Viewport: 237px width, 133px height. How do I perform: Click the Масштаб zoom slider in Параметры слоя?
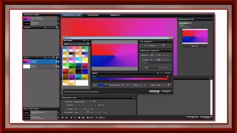click(x=85, y=105)
